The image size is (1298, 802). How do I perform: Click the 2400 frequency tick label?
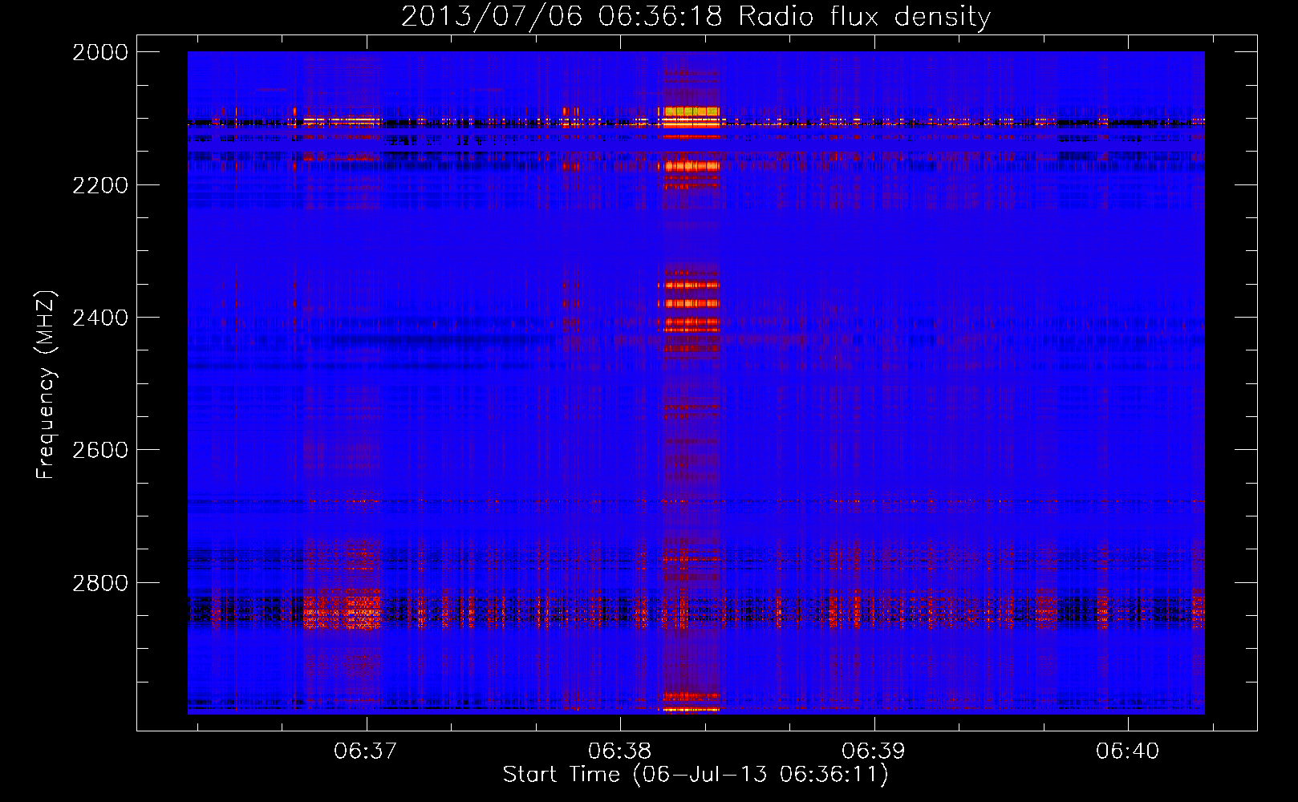[100, 318]
